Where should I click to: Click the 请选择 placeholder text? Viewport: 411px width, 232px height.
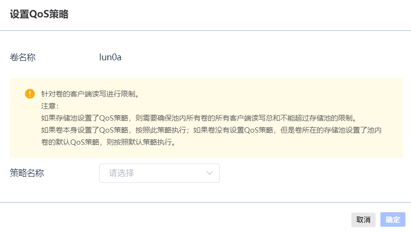pyautogui.click(x=122, y=173)
